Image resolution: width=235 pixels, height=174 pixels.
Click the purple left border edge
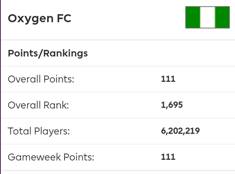click(0, 87)
